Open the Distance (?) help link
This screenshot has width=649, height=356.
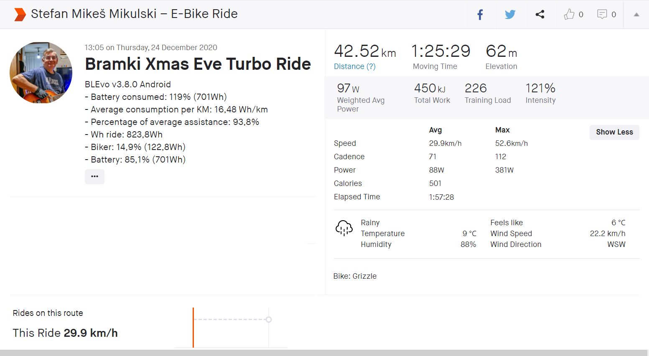coord(354,66)
